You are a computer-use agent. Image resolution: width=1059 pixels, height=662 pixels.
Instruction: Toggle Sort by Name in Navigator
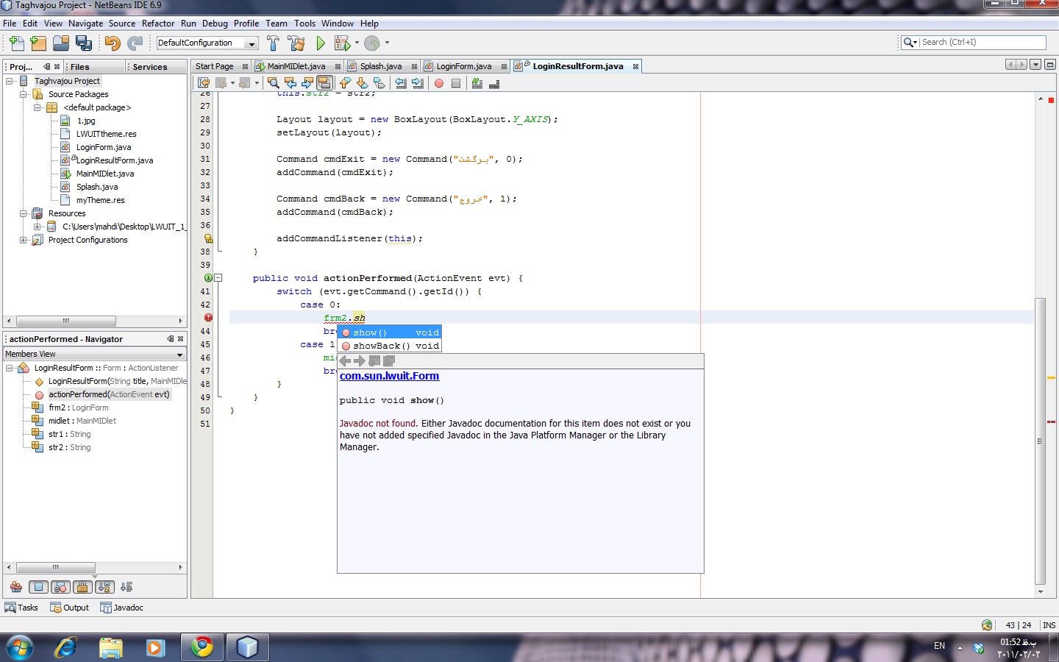click(x=104, y=587)
